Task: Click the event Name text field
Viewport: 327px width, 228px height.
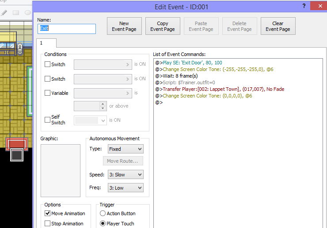Action: coord(67,29)
